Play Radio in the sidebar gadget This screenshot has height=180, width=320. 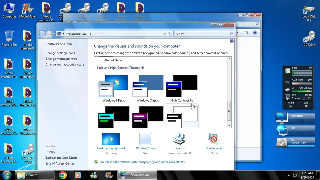(290, 106)
